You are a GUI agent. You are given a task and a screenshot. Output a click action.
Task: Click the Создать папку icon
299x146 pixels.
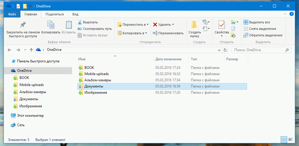coord(194,25)
